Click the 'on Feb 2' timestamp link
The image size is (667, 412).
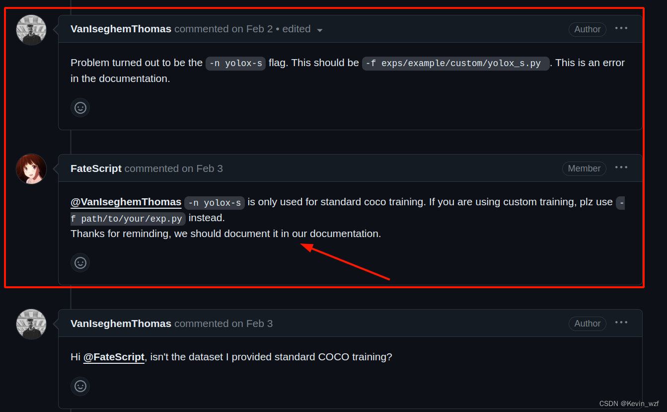pos(252,29)
